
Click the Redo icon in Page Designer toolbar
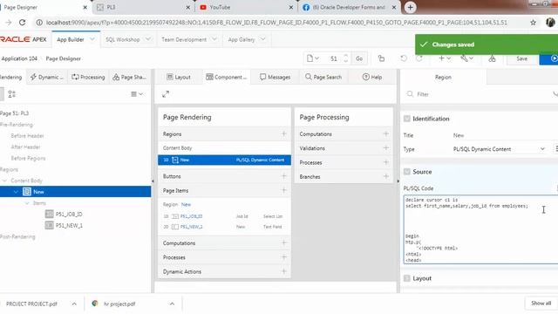click(419, 58)
